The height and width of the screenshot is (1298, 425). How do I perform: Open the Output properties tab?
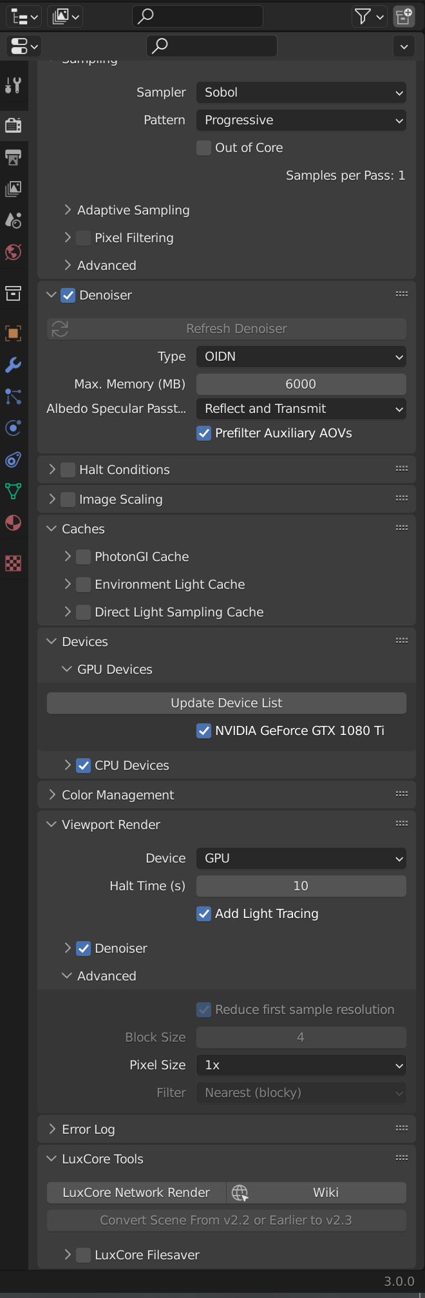coord(13,157)
